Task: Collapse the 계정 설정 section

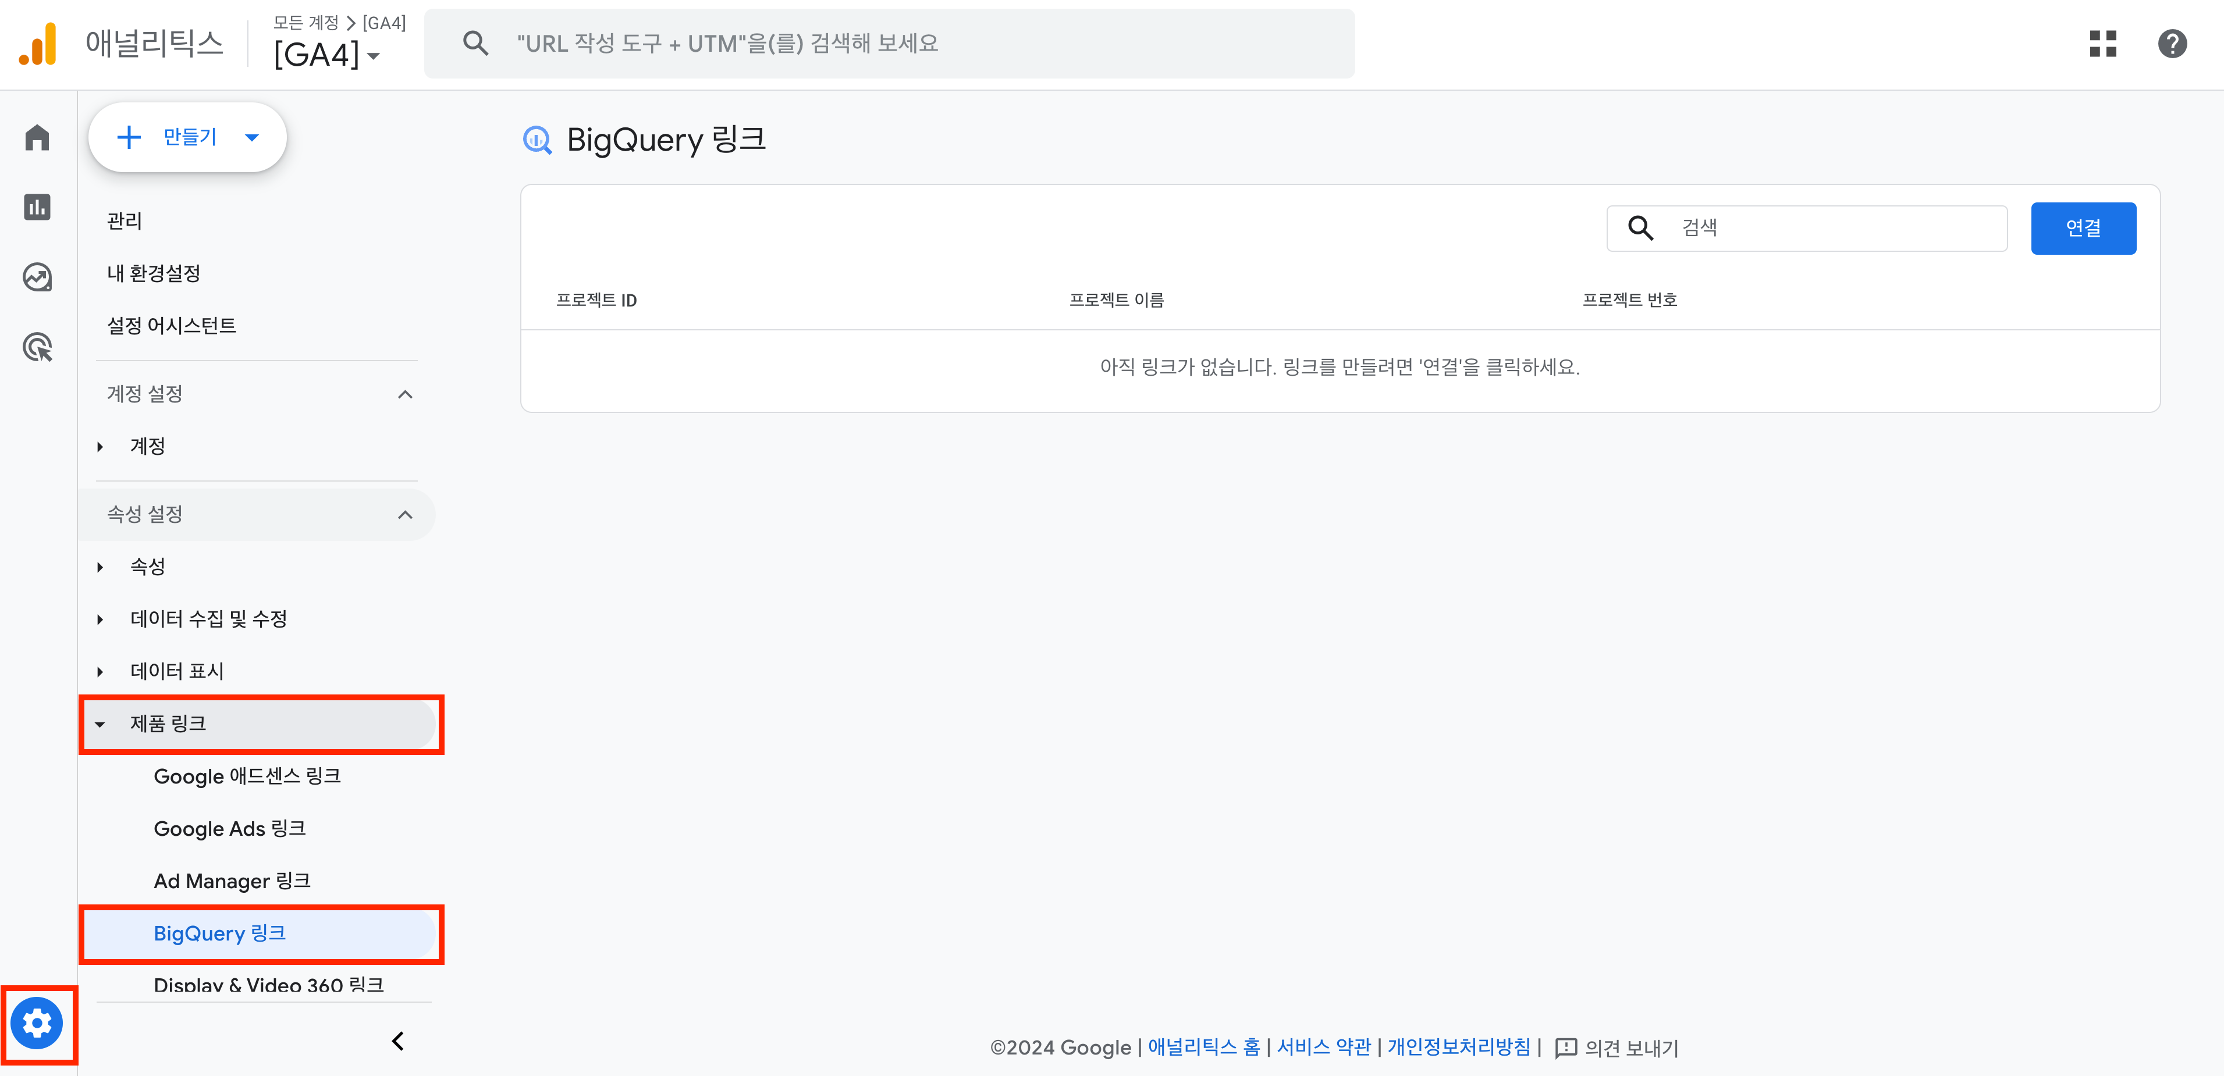Action: click(405, 394)
